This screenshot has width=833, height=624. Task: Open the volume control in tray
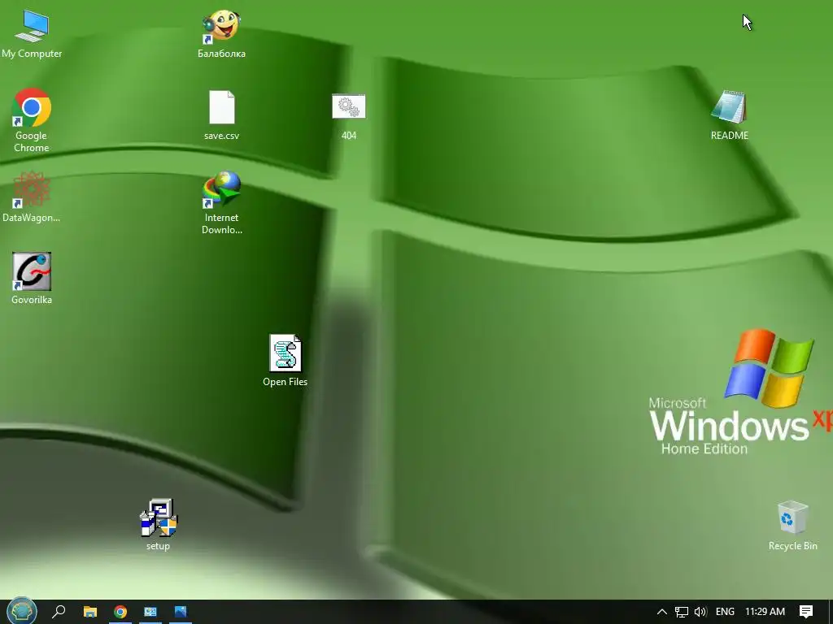tap(700, 612)
